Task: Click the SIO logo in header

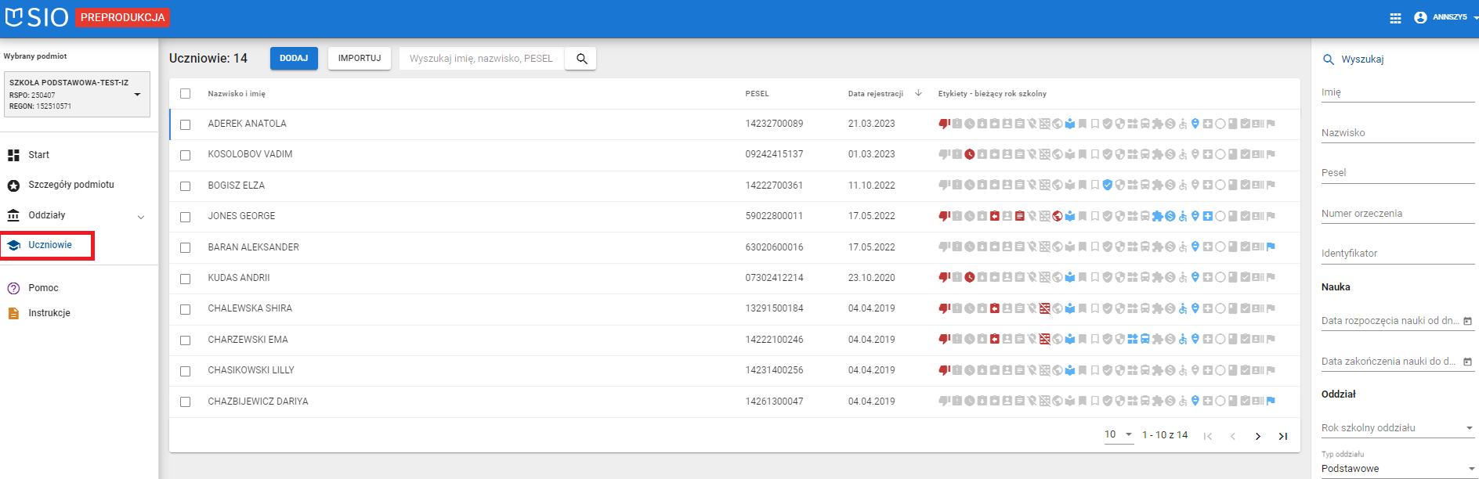Action: pyautogui.click(x=37, y=17)
